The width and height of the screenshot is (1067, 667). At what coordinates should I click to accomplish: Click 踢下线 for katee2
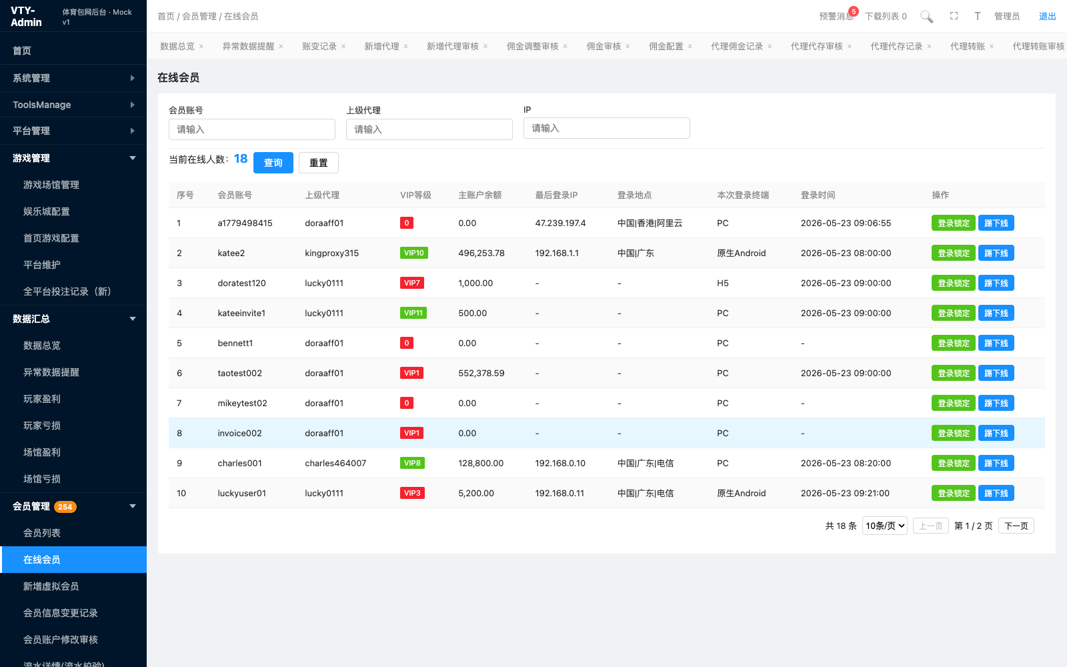(x=996, y=253)
